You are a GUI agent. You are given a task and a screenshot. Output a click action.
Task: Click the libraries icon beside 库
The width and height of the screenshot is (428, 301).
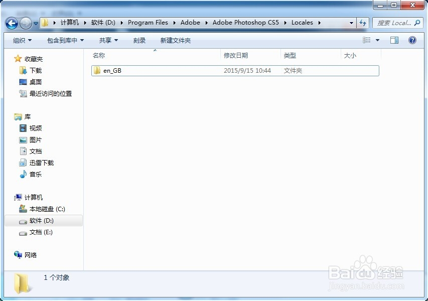pos(18,117)
